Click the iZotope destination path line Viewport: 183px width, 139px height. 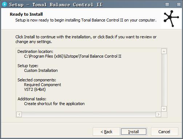click(x=73, y=56)
